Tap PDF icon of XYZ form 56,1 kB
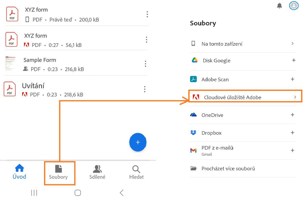Screen dimensions: 307x203 pos(11,40)
